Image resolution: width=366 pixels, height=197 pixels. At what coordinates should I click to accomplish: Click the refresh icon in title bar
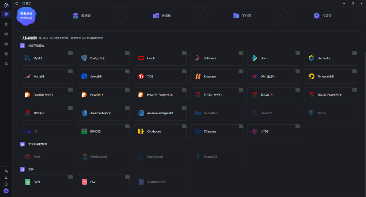[x=17, y=3]
